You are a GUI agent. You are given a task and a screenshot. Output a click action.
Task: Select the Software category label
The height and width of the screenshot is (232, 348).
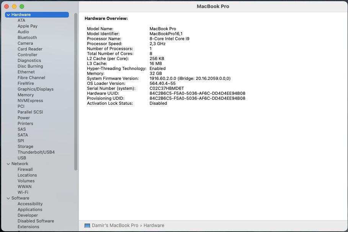(20, 198)
